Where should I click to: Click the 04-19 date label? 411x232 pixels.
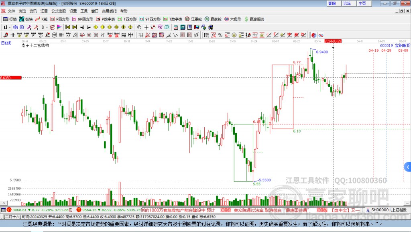pos(374,50)
